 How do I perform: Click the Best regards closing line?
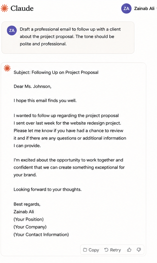click(27, 204)
